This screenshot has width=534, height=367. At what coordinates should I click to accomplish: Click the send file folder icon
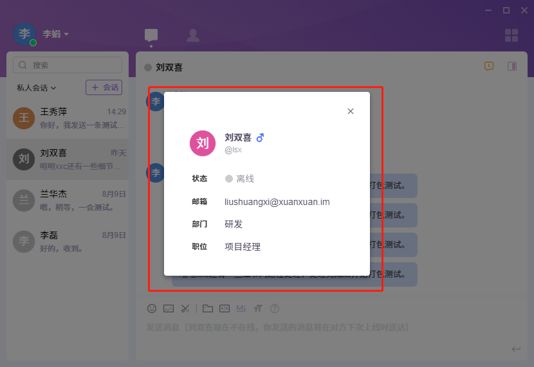point(208,309)
